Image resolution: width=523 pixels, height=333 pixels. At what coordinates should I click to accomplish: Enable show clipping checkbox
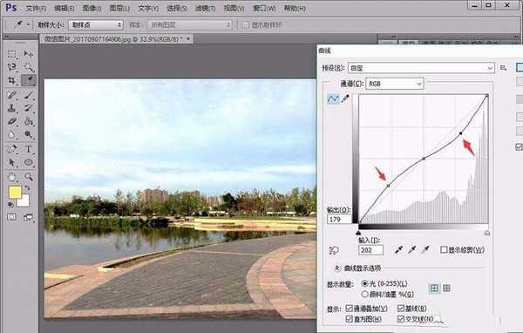pyautogui.click(x=444, y=249)
